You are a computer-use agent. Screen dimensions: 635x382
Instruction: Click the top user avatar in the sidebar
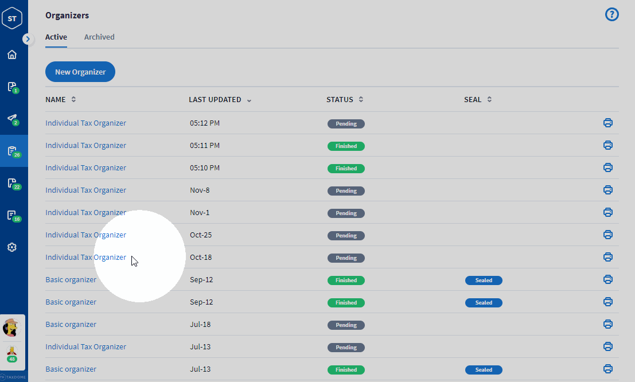point(11,328)
